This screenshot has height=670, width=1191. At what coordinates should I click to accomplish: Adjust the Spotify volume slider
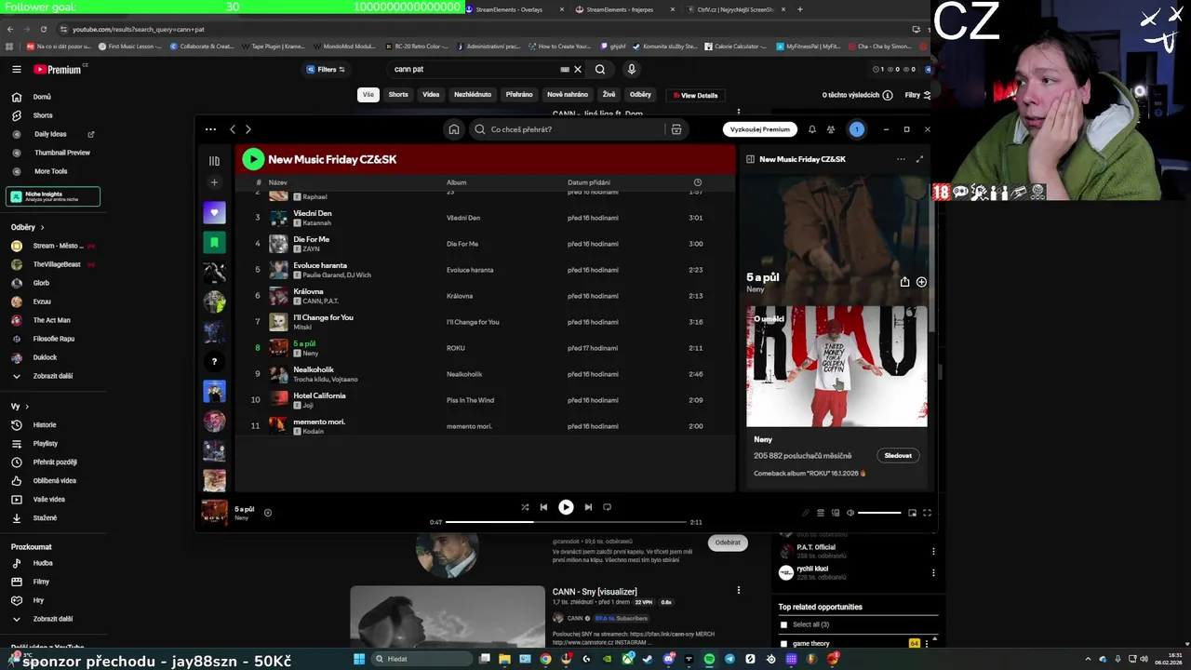pyautogui.click(x=879, y=513)
